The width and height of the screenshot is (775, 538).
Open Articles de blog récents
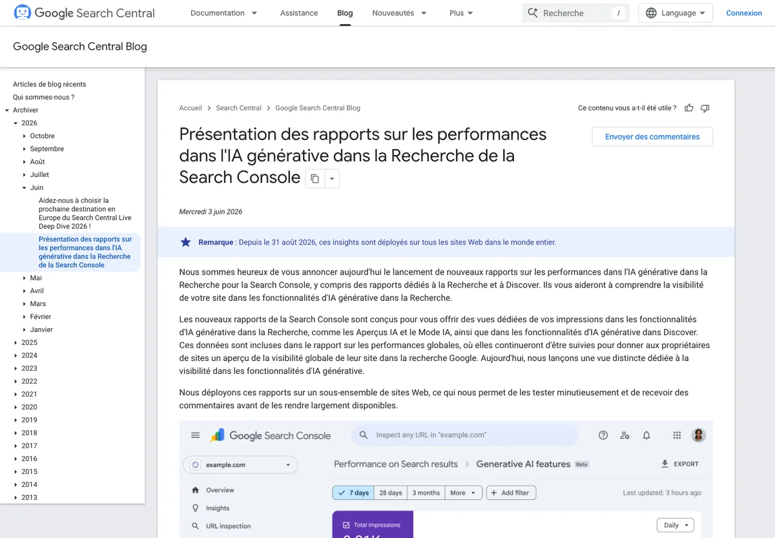pyautogui.click(x=49, y=84)
